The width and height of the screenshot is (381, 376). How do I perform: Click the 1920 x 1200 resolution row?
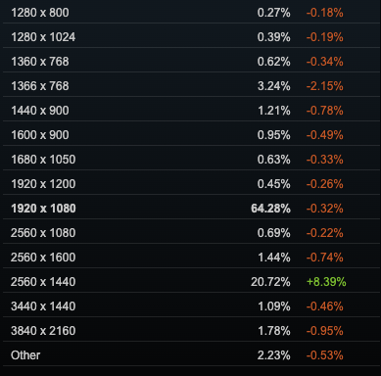191,184
